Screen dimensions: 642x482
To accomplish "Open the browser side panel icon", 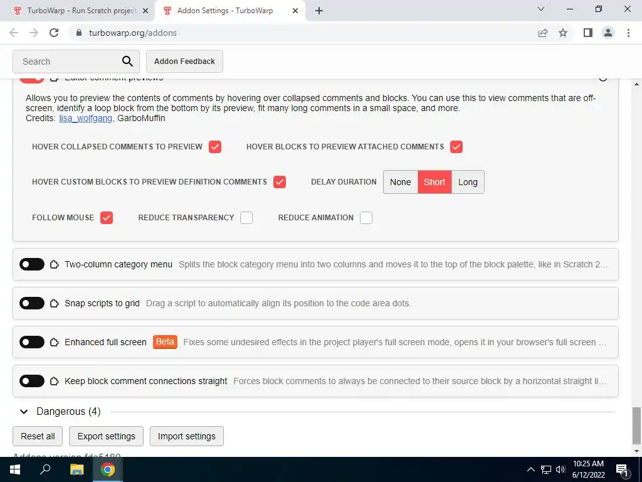I will click(588, 33).
